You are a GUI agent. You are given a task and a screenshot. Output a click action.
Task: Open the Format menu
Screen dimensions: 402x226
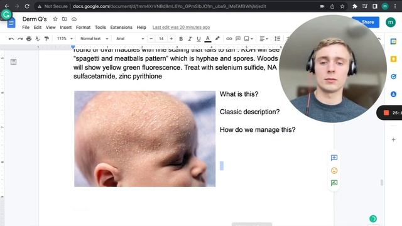point(83,27)
